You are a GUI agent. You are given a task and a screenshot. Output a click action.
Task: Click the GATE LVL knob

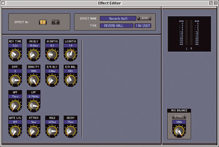pos(15,132)
